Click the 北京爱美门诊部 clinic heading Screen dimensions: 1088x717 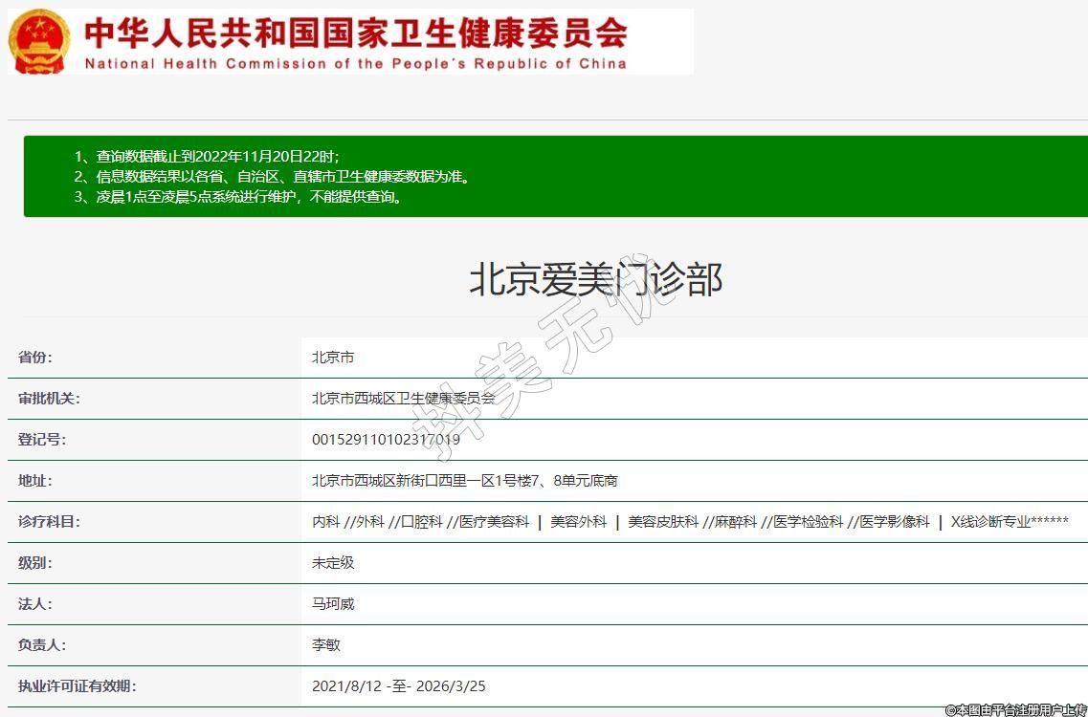[595, 279]
